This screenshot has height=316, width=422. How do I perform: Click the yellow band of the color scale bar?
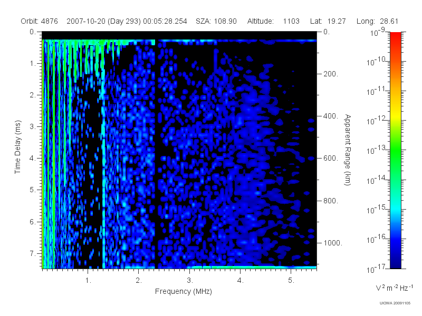coord(396,115)
